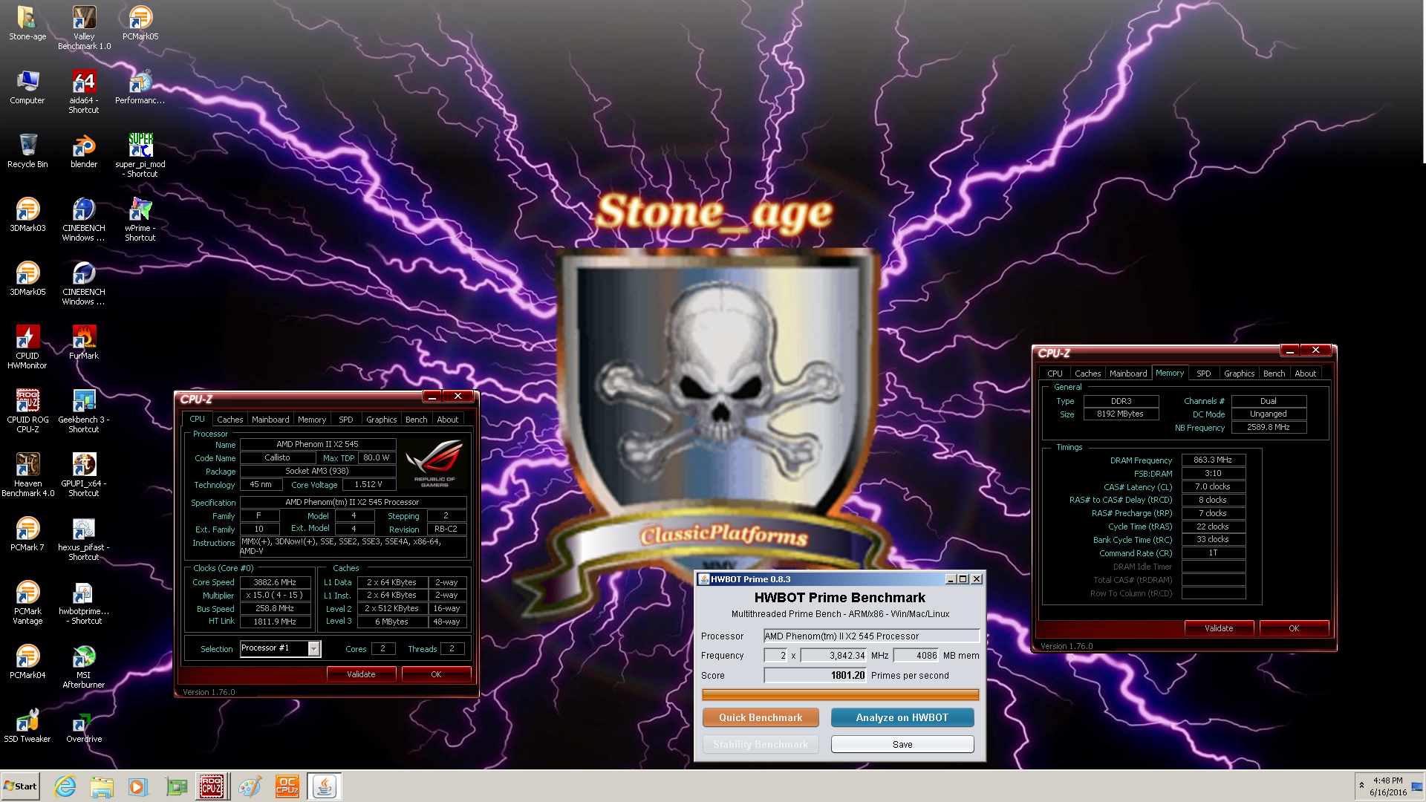Click Validate in left CPU-Z window
Screen dimensions: 1426x802
tap(361, 674)
